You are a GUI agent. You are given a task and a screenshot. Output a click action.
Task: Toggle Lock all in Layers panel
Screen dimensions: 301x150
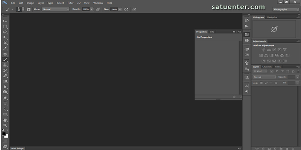pyautogui.click(x=276, y=82)
